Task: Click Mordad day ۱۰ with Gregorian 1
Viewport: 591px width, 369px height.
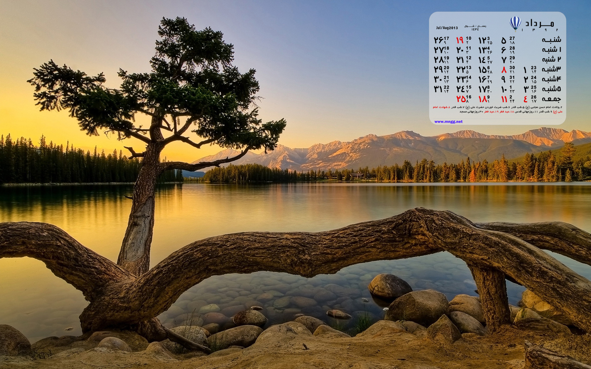Action: point(508,89)
